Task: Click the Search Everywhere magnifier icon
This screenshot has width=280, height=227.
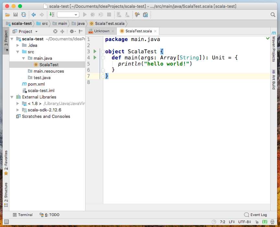Action: coord(273,15)
